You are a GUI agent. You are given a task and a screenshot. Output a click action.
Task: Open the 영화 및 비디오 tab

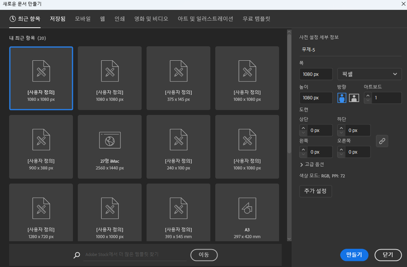[x=151, y=19]
